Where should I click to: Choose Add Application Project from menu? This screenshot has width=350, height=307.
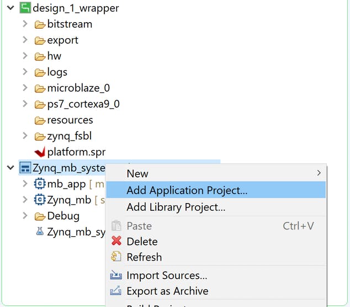(x=187, y=190)
